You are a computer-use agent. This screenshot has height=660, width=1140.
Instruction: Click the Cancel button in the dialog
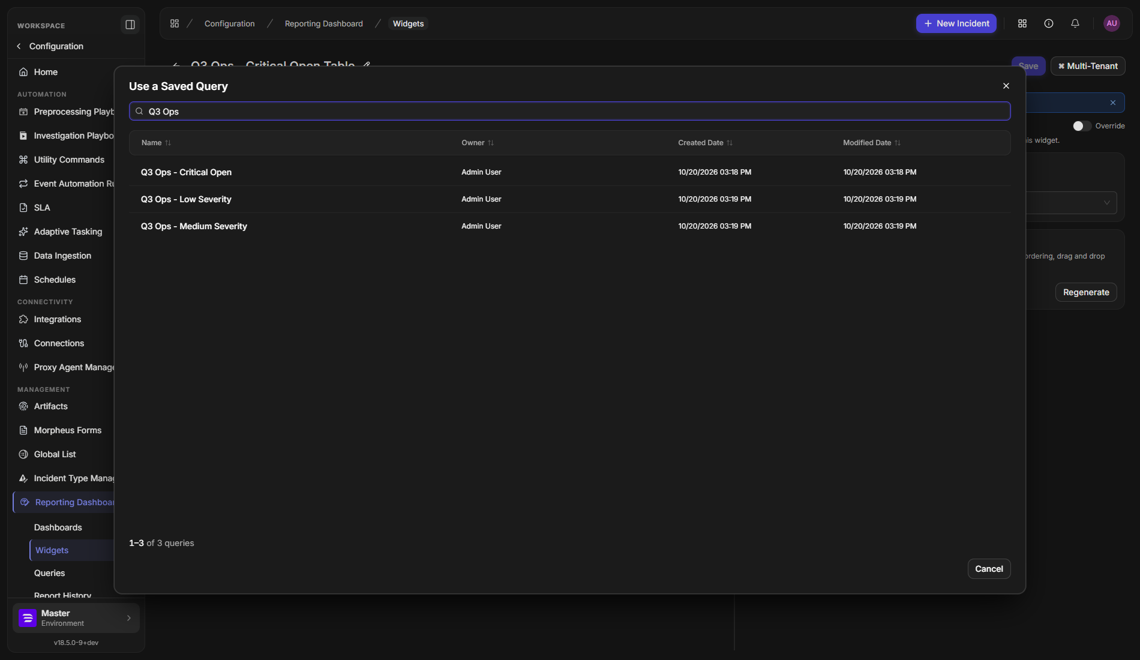(x=989, y=569)
